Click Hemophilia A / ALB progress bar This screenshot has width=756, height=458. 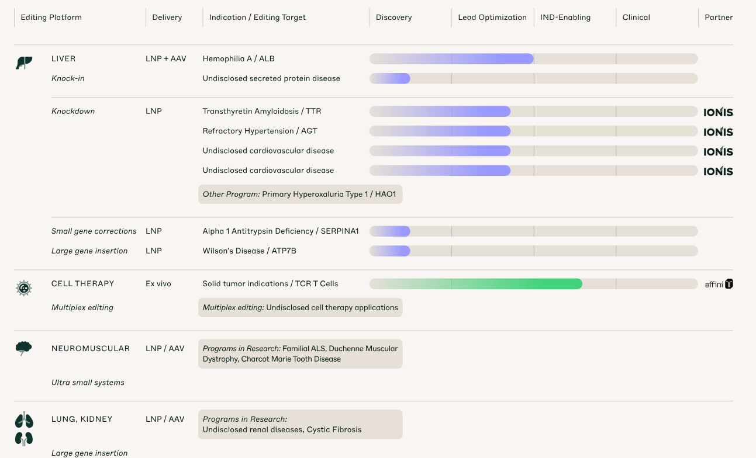coord(451,59)
